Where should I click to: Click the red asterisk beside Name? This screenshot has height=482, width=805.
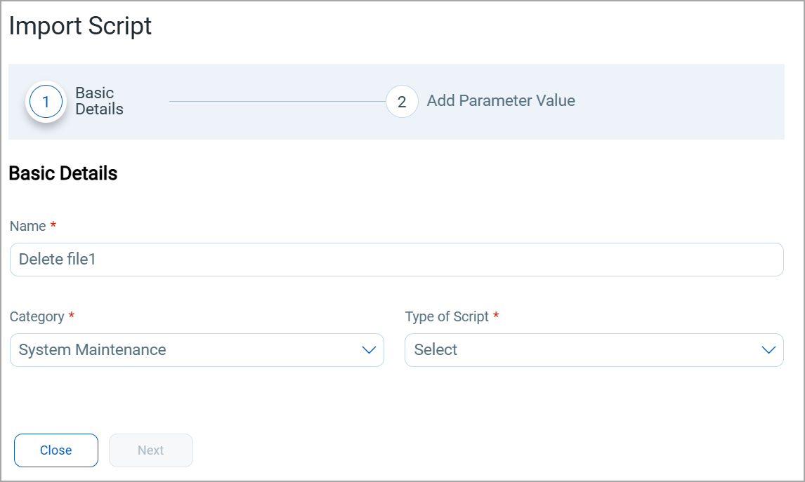53,226
